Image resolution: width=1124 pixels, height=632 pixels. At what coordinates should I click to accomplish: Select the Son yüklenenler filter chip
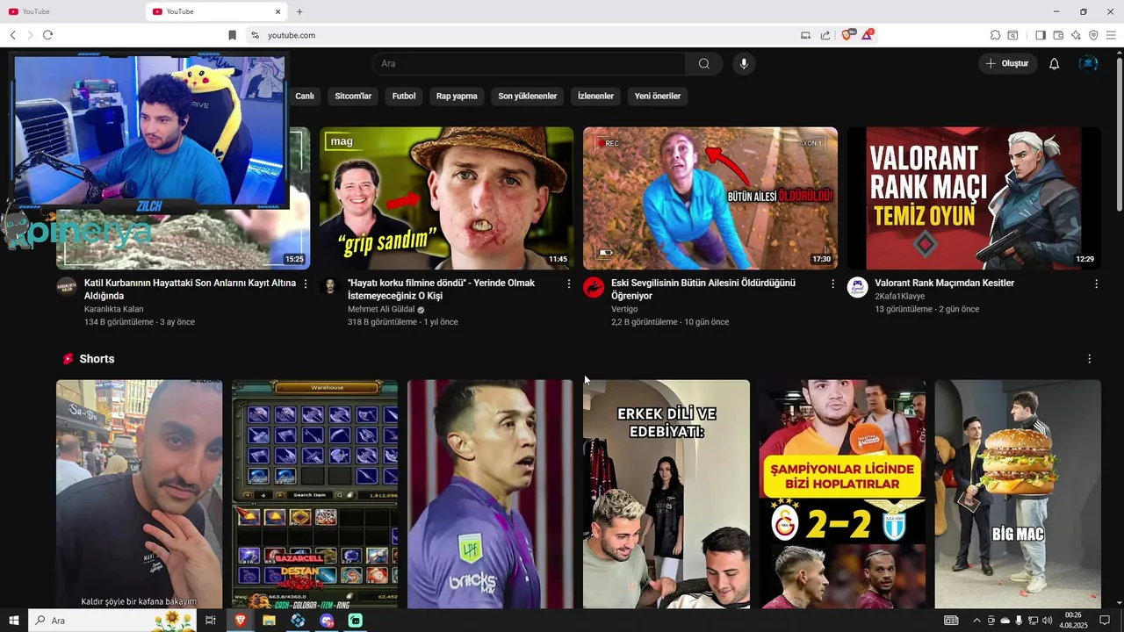(x=528, y=96)
